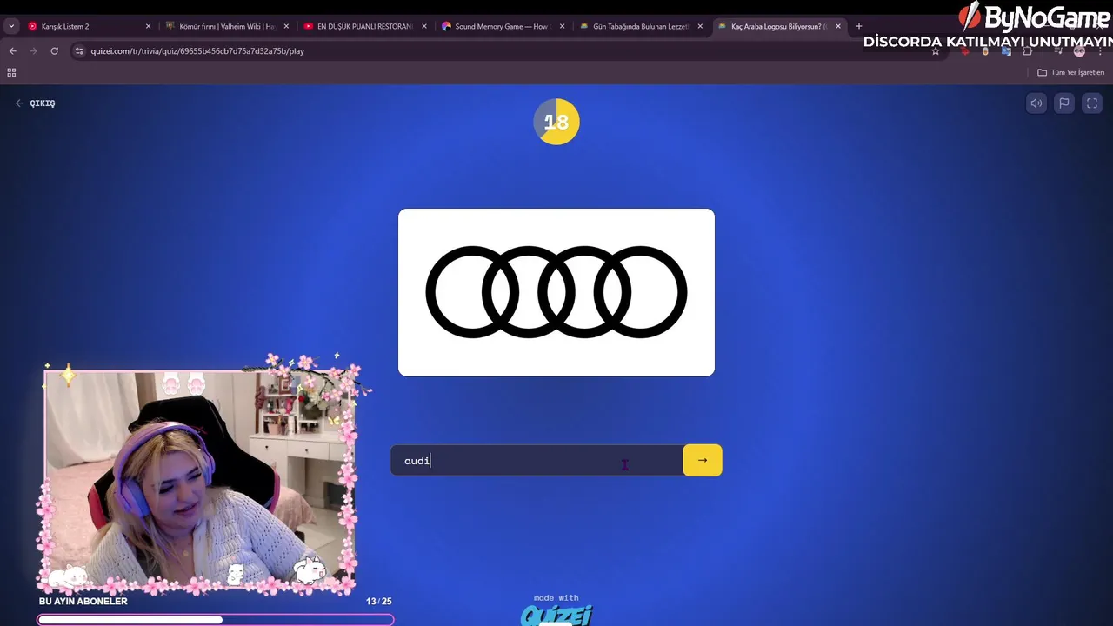The height and width of the screenshot is (626, 1113).
Task: Close the 'EN DÜŞÜK PUANLI RESTORAN' tab
Action: (x=424, y=26)
